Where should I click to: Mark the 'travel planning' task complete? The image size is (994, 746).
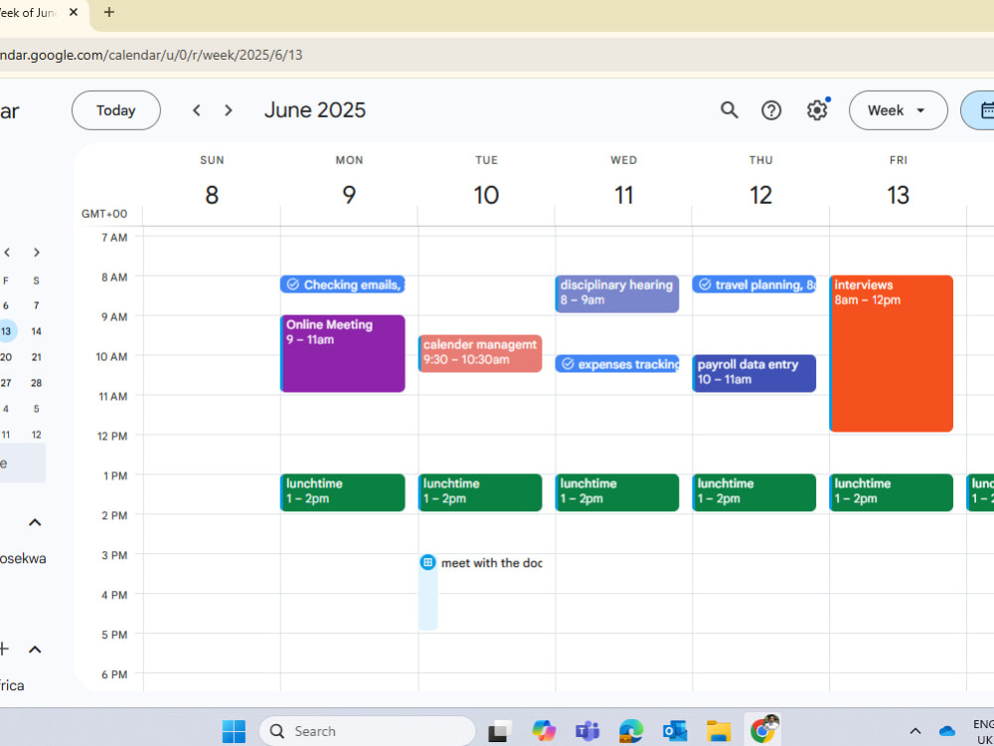[x=705, y=284]
